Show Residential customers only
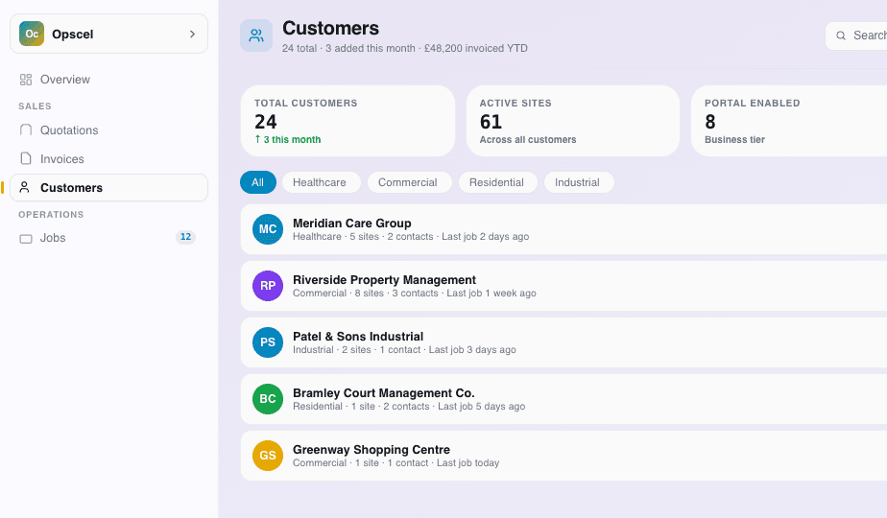The height and width of the screenshot is (518, 887). pos(496,182)
